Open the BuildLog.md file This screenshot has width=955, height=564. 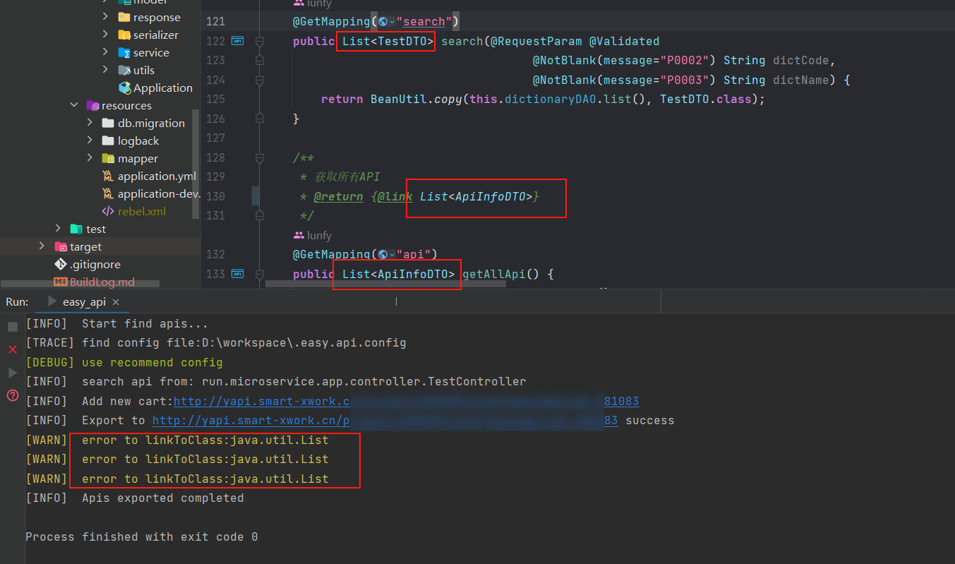point(102,281)
